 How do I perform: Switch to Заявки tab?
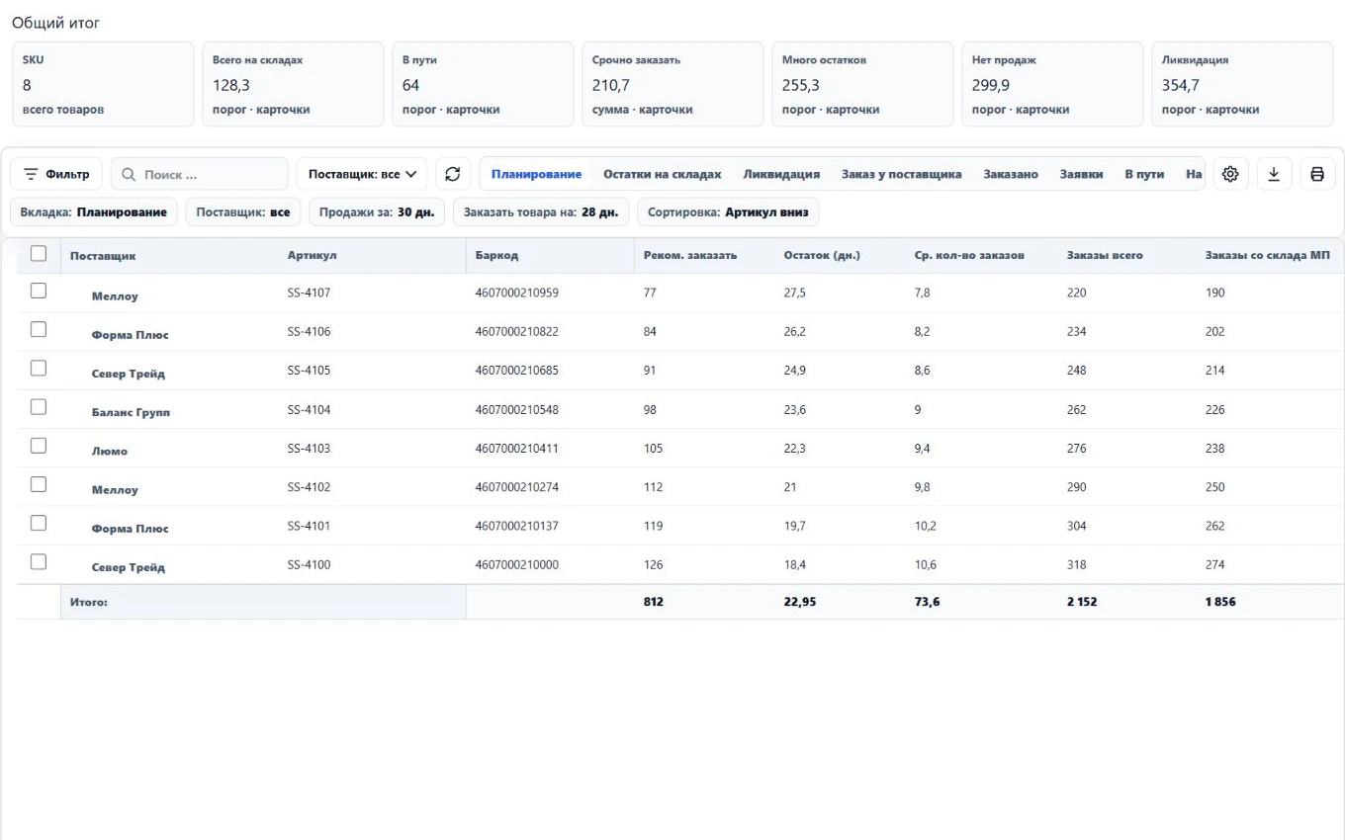(x=1081, y=174)
